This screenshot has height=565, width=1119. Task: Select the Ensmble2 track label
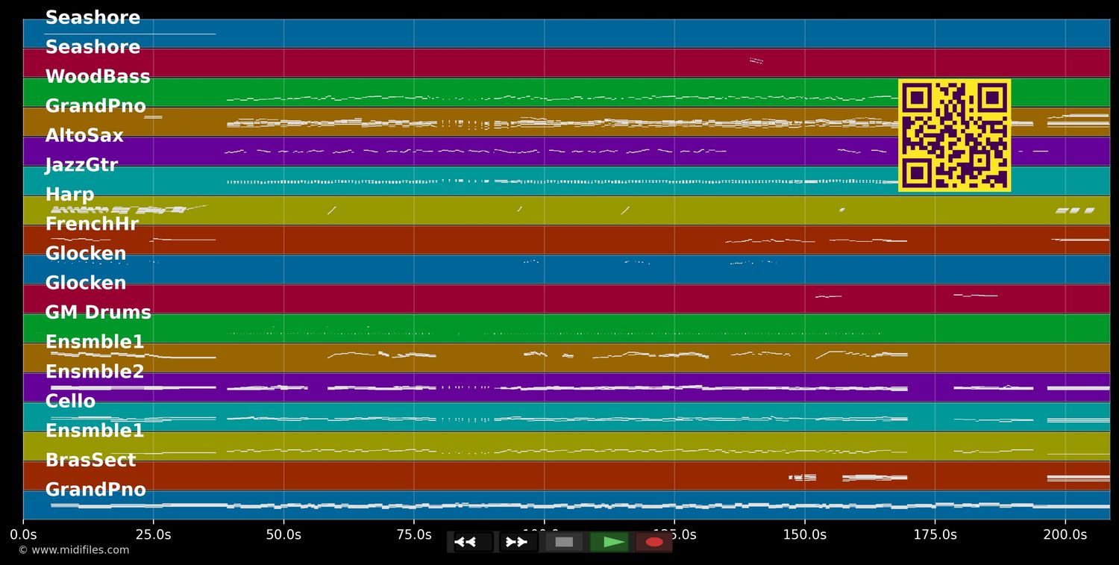[x=95, y=372]
